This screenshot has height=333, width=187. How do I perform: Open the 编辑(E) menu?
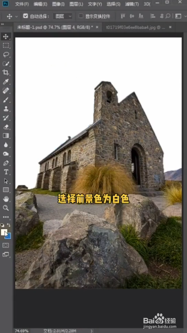[x=40, y=4]
